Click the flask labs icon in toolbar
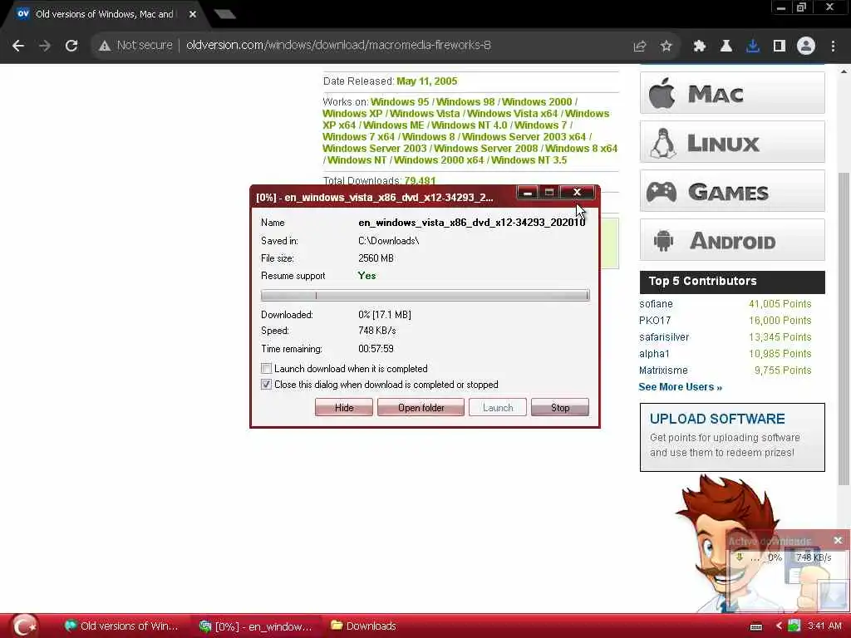Image resolution: width=851 pixels, height=638 pixels. pyautogui.click(x=726, y=46)
